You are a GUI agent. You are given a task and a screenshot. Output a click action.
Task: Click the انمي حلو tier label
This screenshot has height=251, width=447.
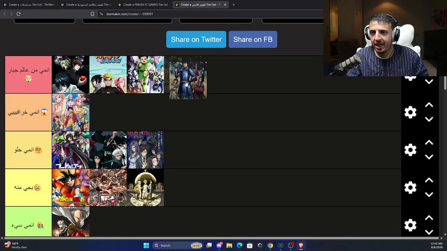(x=28, y=150)
